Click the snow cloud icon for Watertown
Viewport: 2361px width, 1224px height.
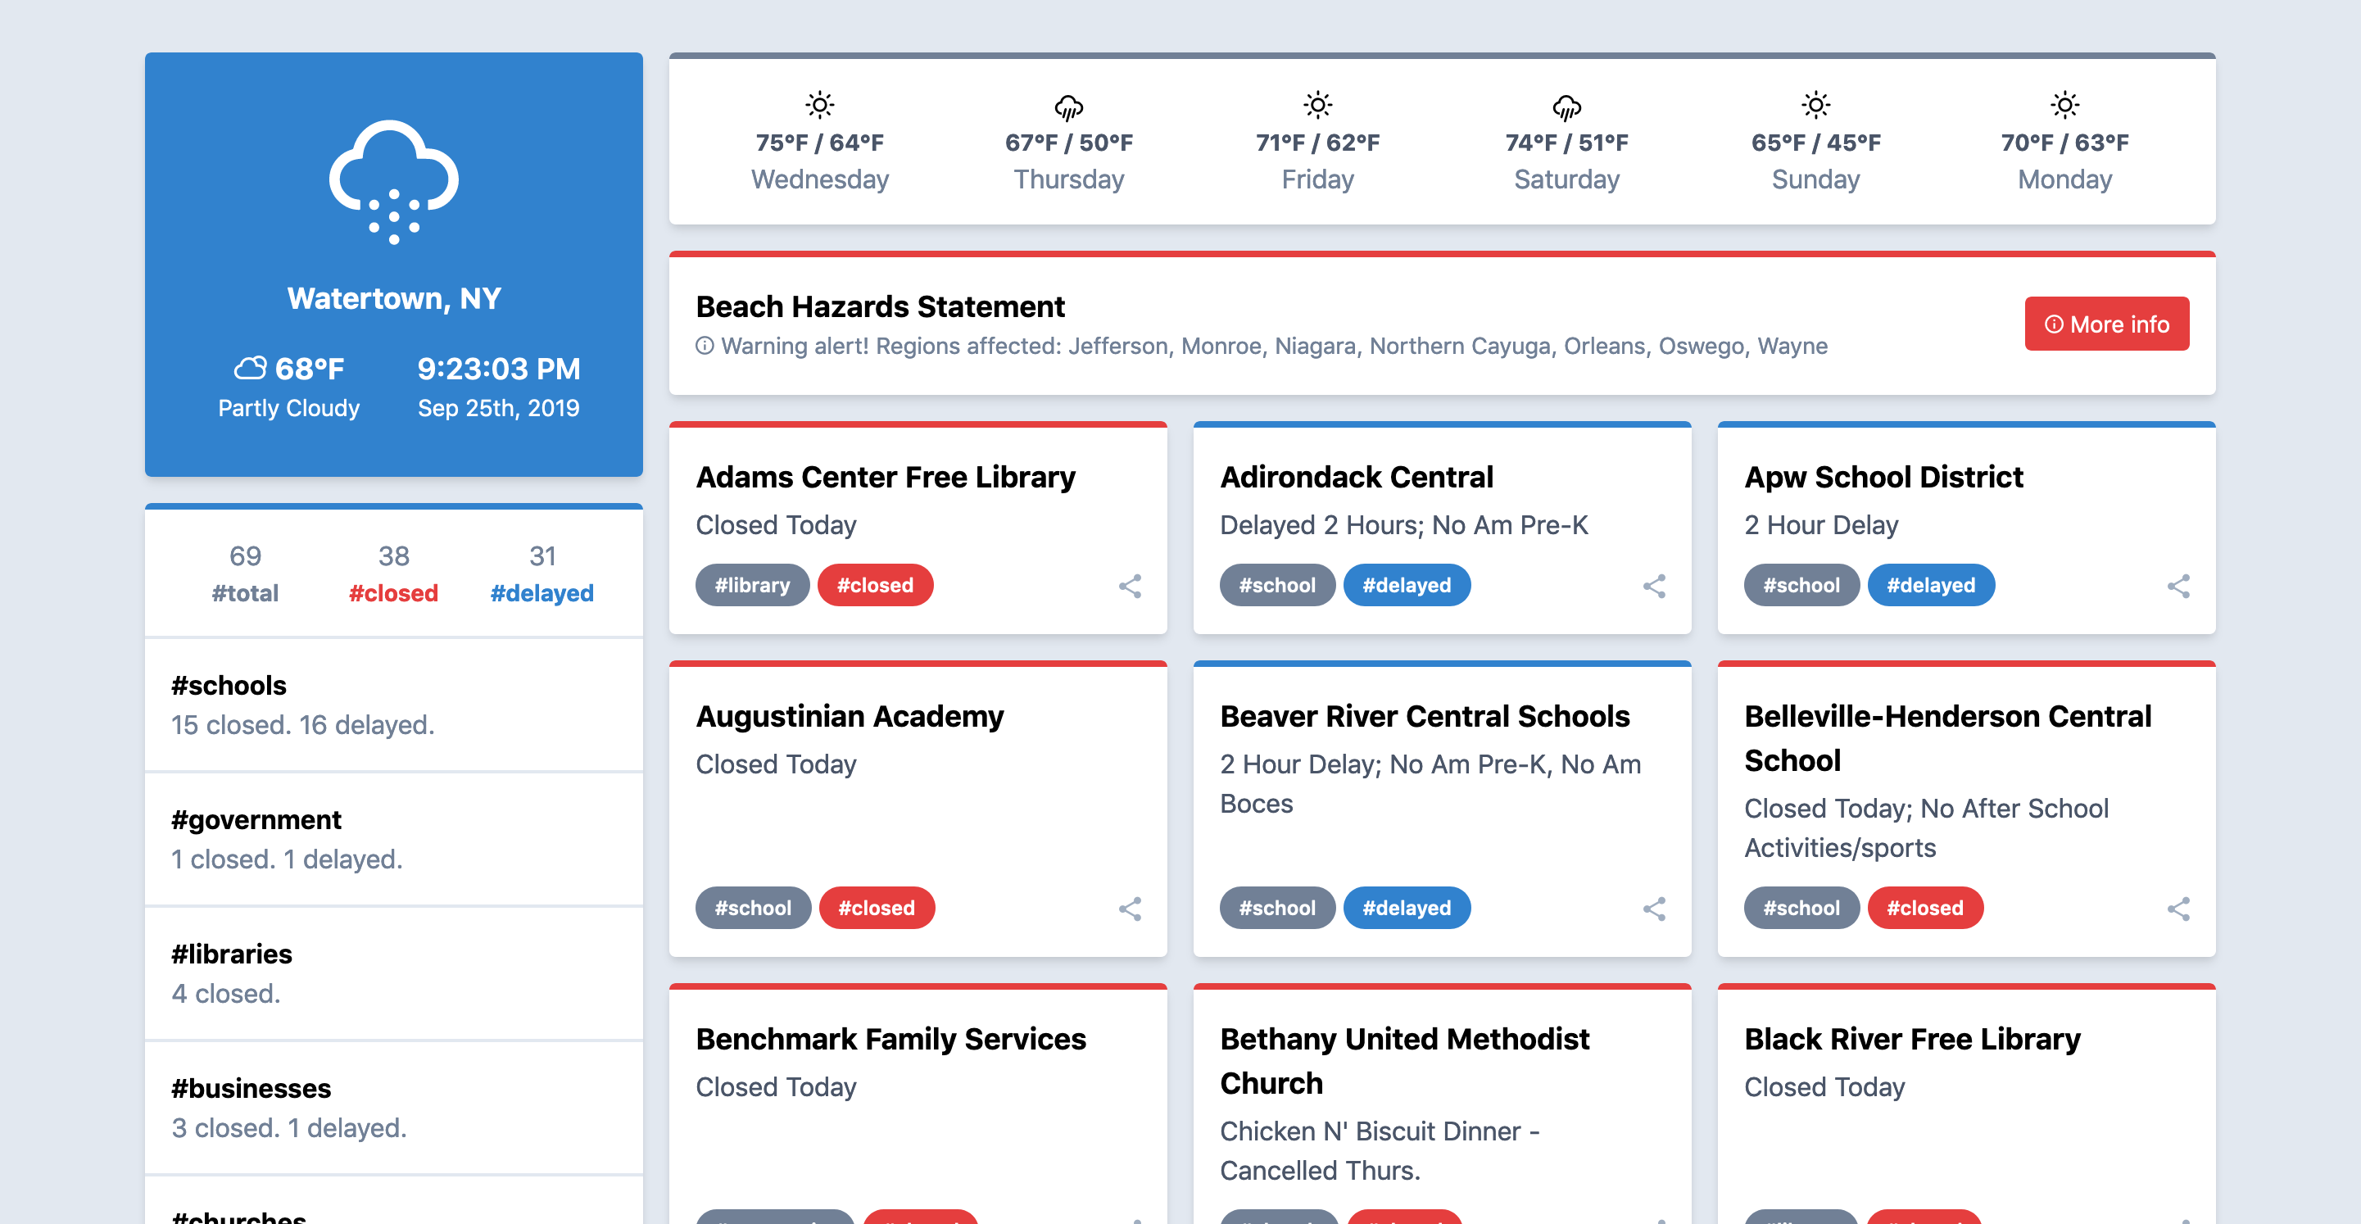tap(392, 180)
